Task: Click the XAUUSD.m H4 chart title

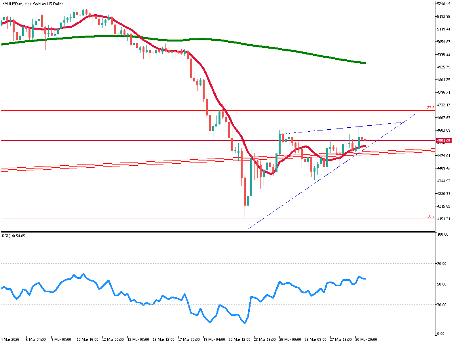Action: click(x=32, y=4)
